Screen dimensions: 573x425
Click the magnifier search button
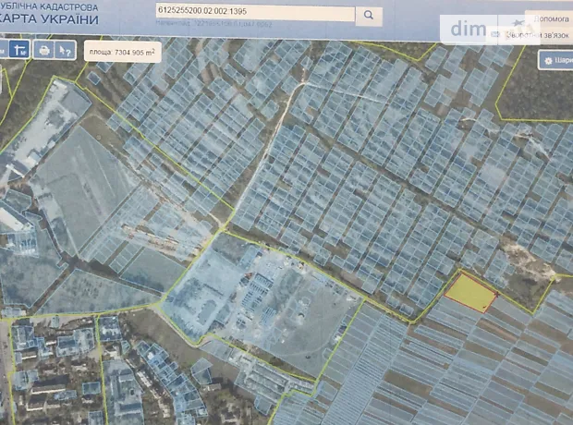pyautogui.click(x=369, y=15)
